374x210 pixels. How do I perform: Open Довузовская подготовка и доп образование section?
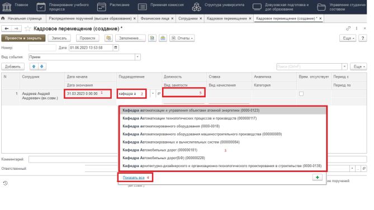pyautogui.click(x=281, y=7)
